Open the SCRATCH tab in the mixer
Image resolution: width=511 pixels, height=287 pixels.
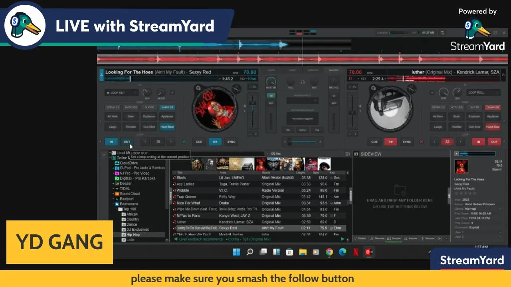(313, 70)
